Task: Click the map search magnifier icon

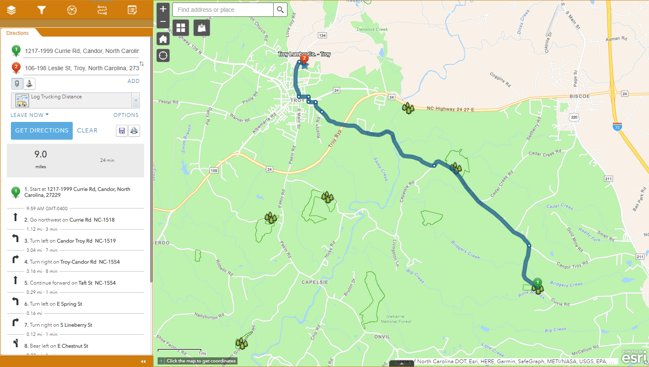Action: pos(280,10)
